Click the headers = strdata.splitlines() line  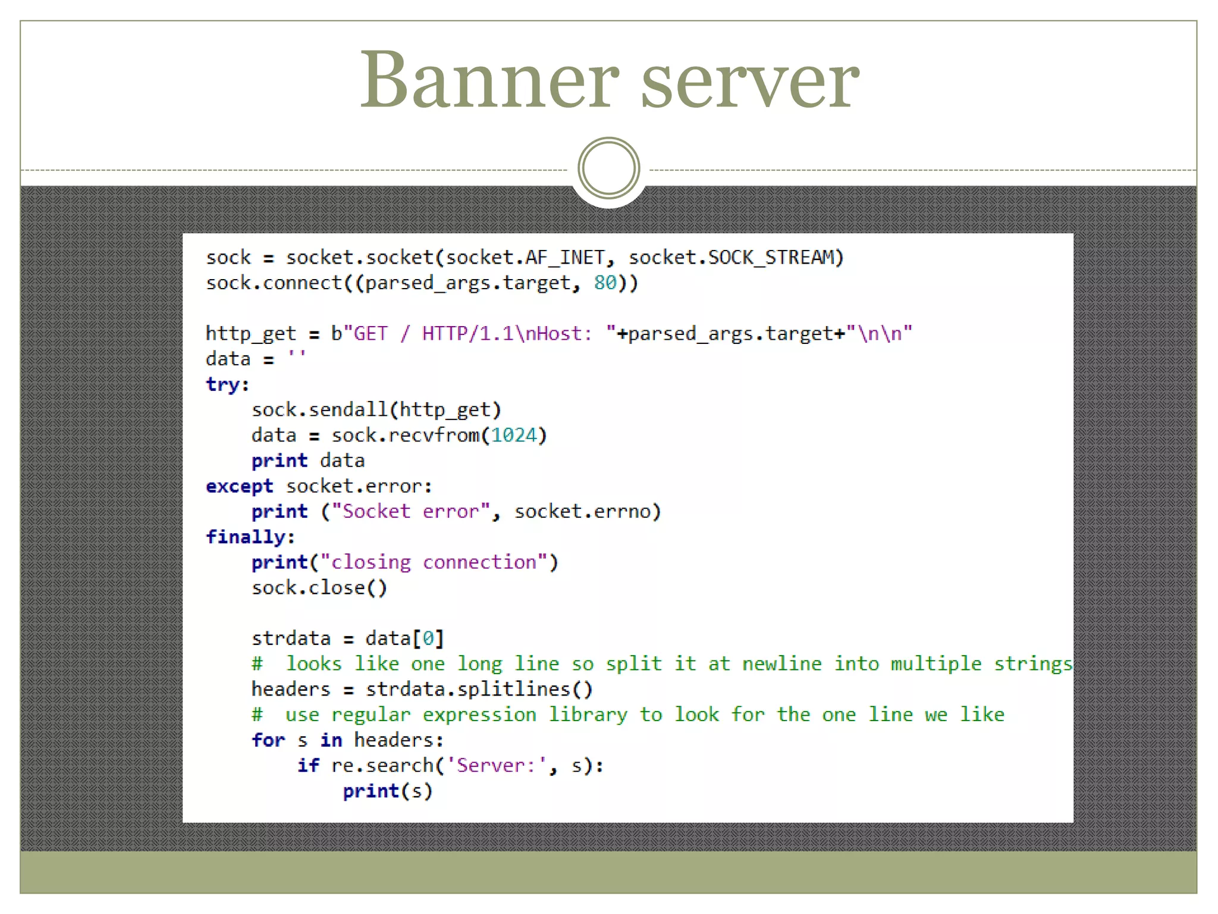[x=422, y=689]
